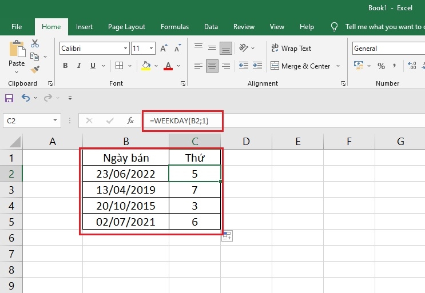This screenshot has width=425, height=293.
Task: Click the Select All corner triangle
Action: click(x=15, y=142)
